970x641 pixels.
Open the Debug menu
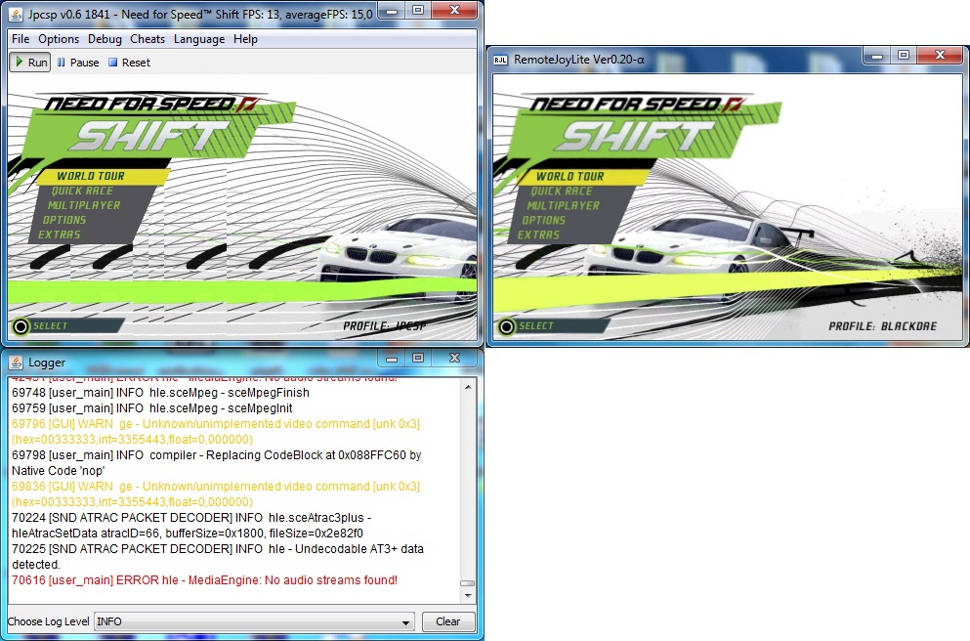pyautogui.click(x=105, y=39)
